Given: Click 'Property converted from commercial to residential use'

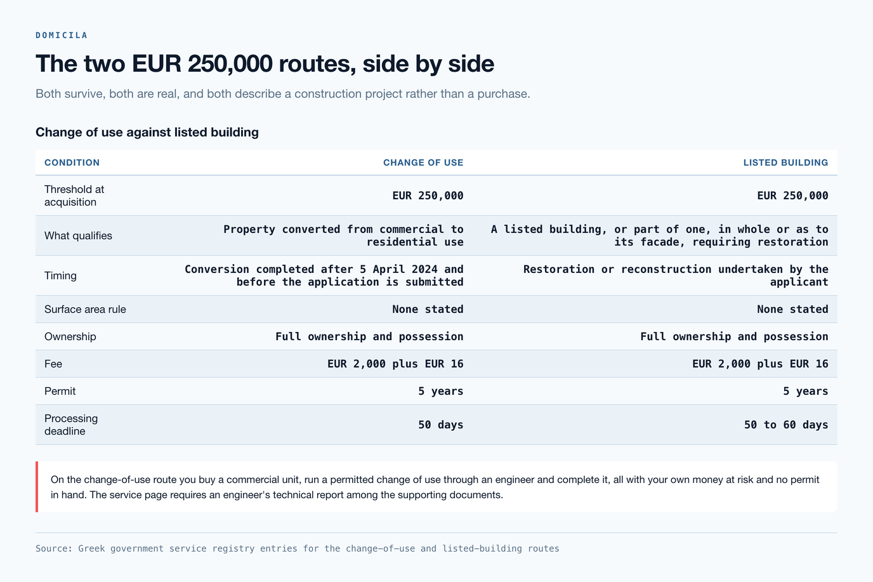Looking at the screenshot, I should pos(343,235).
